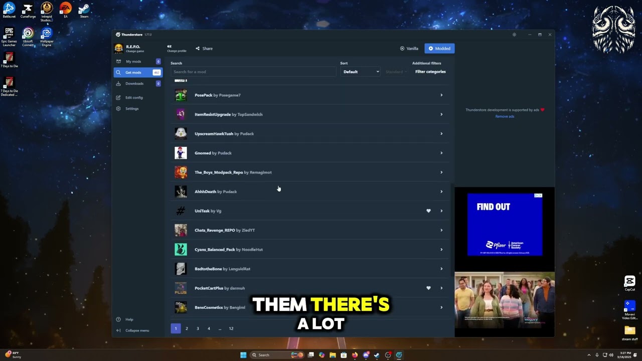Viewport: 642px width, 361px height.
Task: Toggle the favorite heart on PocketCartPlus
Action: click(x=428, y=288)
